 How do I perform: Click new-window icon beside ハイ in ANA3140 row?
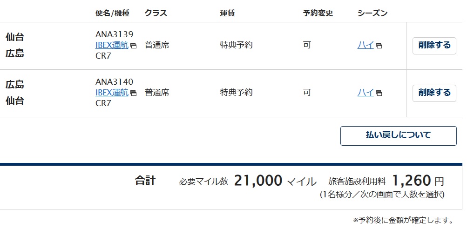pos(379,93)
